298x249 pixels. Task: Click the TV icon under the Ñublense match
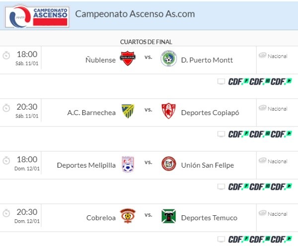pyautogui.click(x=221, y=81)
